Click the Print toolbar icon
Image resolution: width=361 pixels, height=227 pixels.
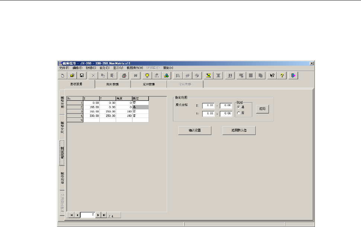[125, 76]
